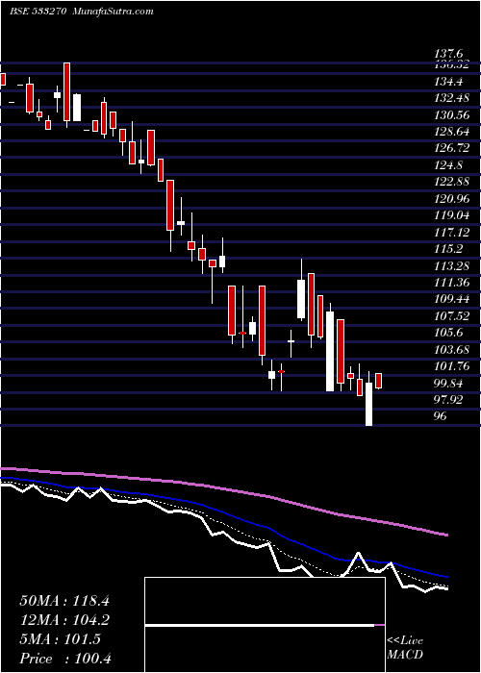Click the 50MA : 118.4 legend value

(64, 601)
